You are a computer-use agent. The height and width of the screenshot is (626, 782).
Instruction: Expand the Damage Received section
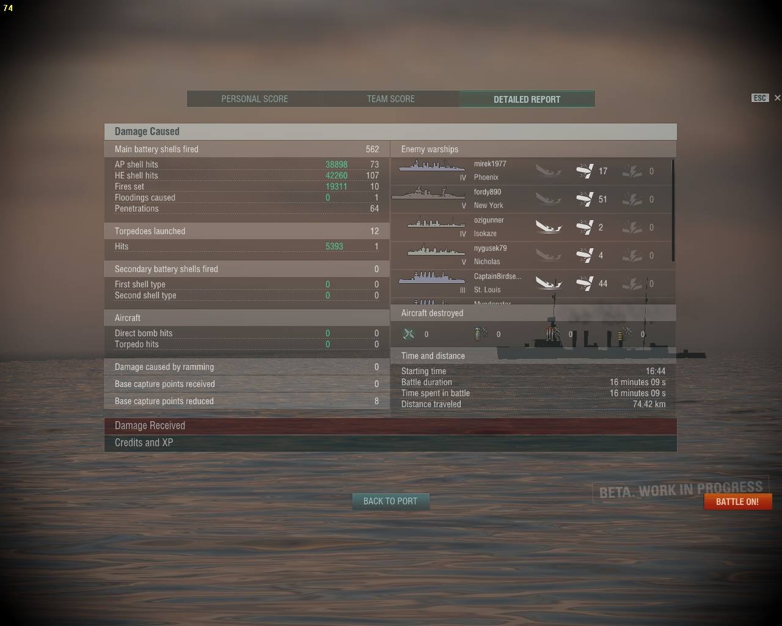pyautogui.click(x=390, y=426)
